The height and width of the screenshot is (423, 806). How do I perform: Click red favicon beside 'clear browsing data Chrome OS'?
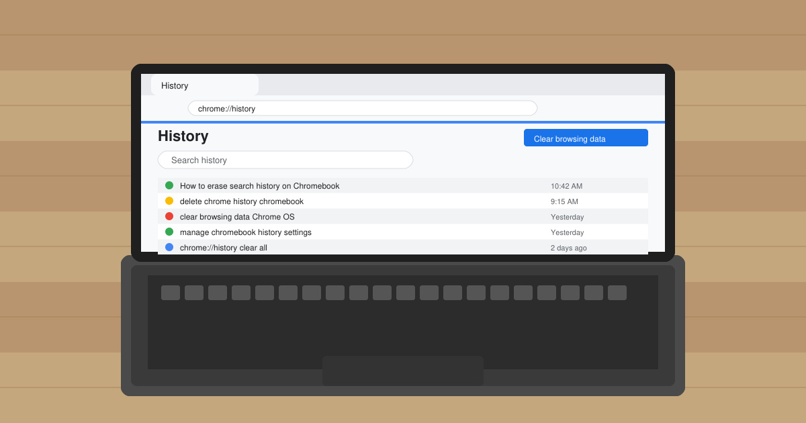169,216
